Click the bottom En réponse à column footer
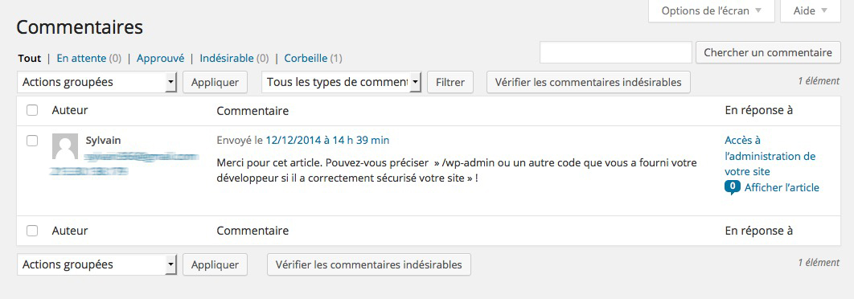The height and width of the screenshot is (299, 854). (758, 231)
